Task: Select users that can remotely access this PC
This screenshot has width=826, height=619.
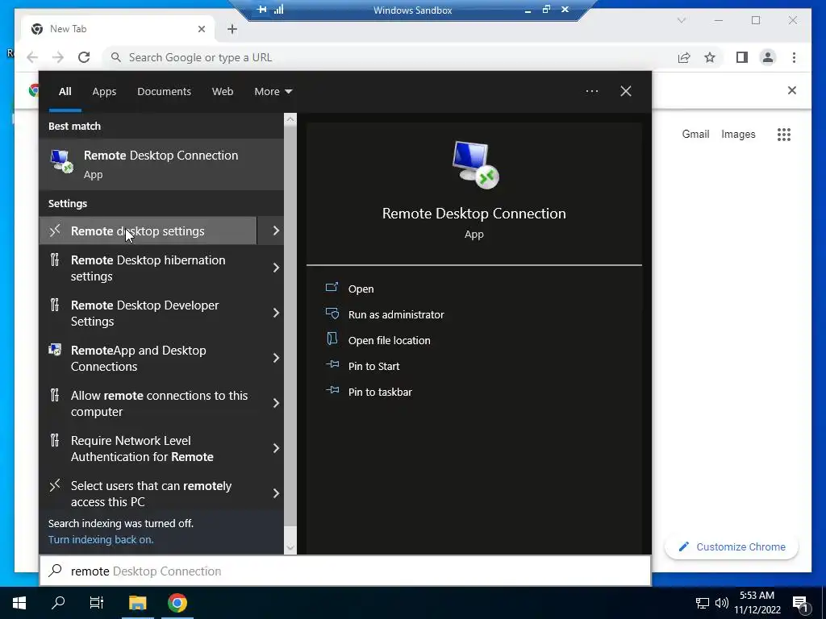Action: point(148,494)
